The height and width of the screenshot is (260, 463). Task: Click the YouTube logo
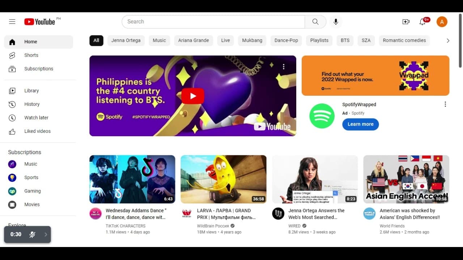[x=40, y=22]
